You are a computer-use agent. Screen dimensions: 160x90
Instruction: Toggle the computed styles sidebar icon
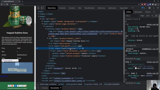click(156, 16)
